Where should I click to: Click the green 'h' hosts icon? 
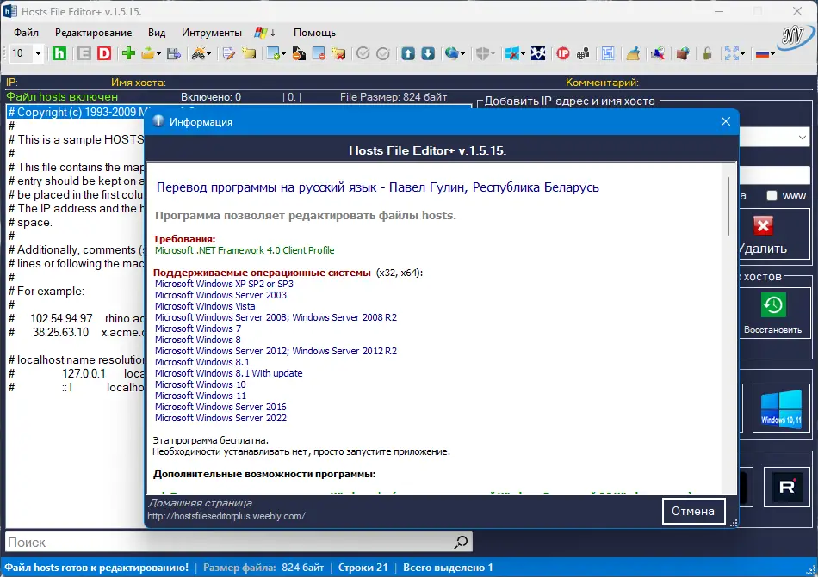59,53
